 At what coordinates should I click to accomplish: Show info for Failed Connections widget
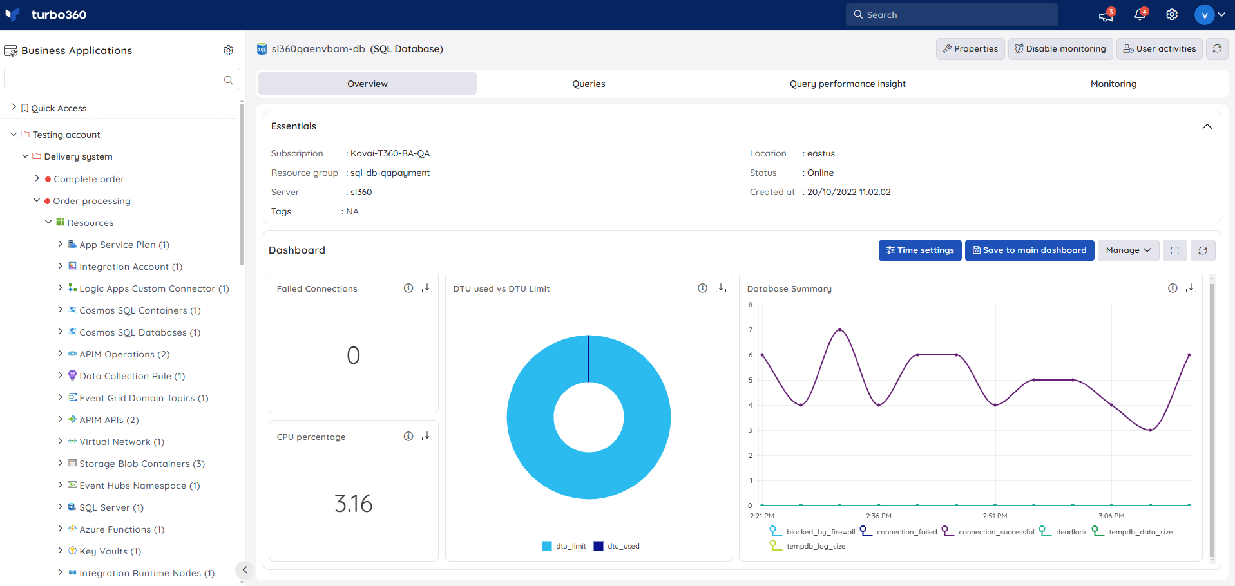(408, 288)
